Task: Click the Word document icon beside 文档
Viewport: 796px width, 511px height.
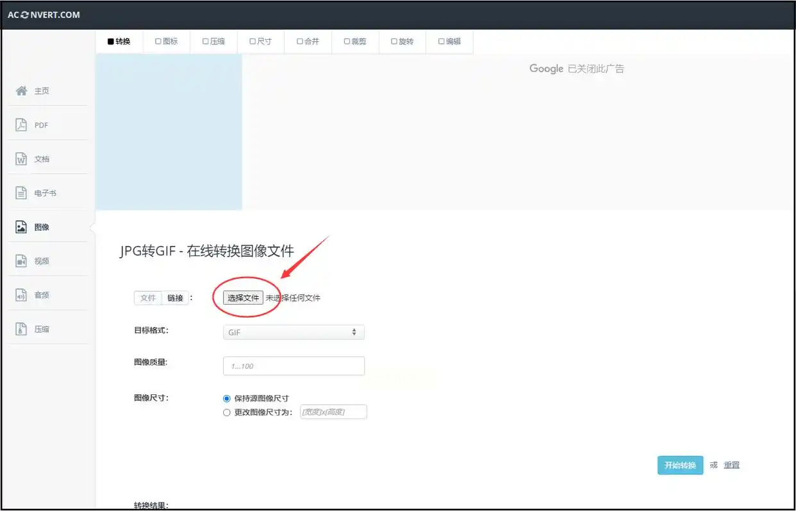Action: [x=21, y=159]
